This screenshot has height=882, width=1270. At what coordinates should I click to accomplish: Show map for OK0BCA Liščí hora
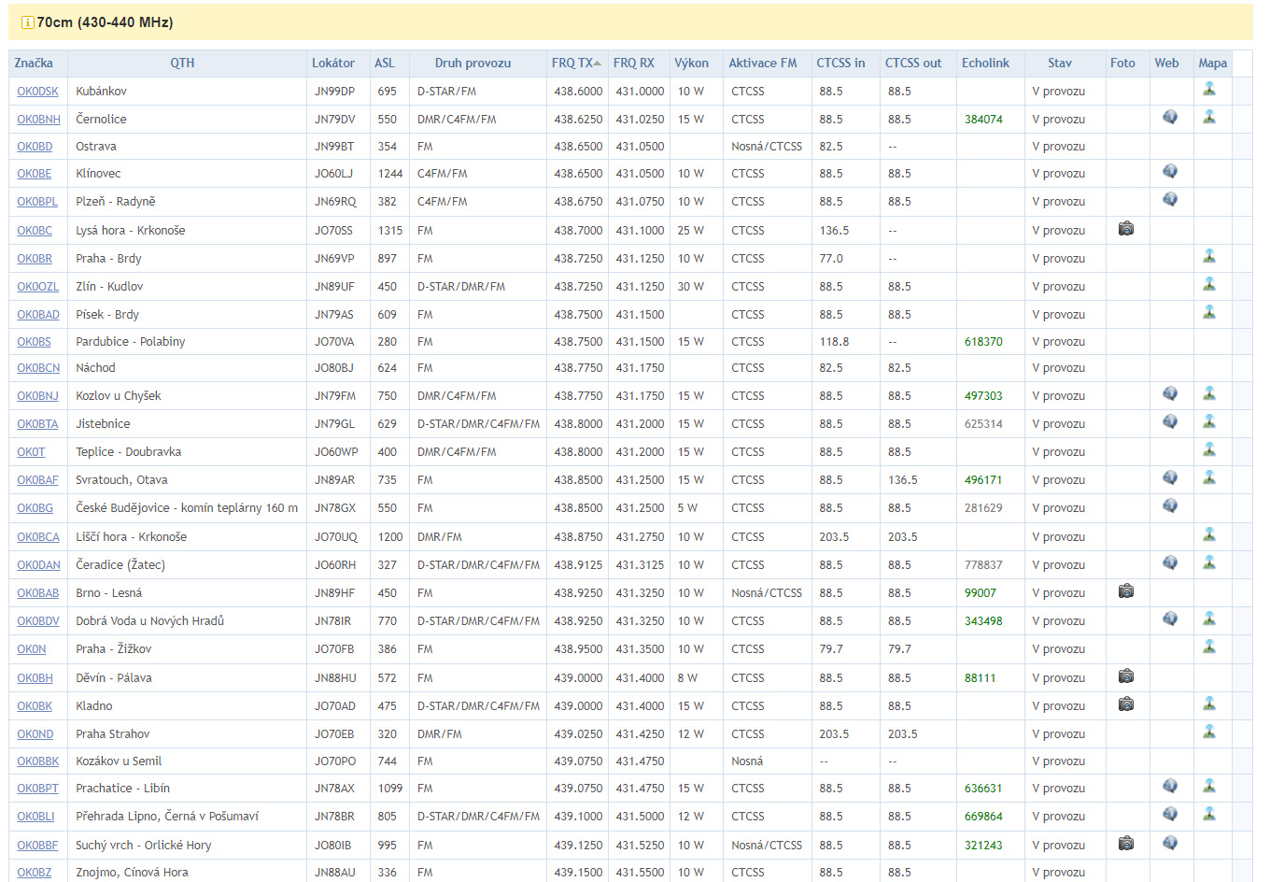[x=1209, y=535]
